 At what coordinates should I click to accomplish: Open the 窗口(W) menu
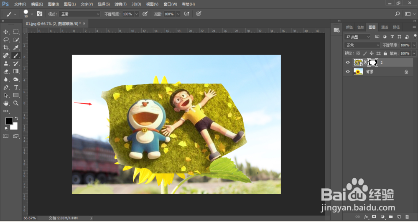pos(171,4)
